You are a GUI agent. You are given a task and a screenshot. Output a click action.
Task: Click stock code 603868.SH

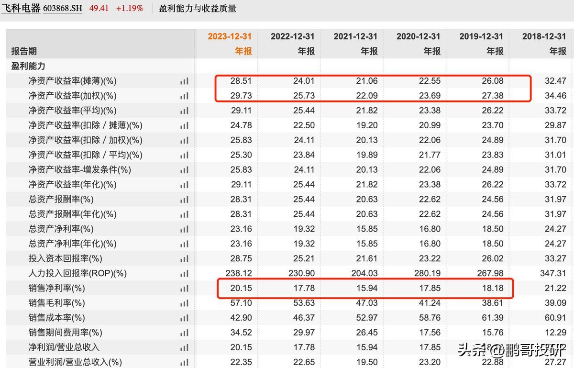tap(62, 9)
